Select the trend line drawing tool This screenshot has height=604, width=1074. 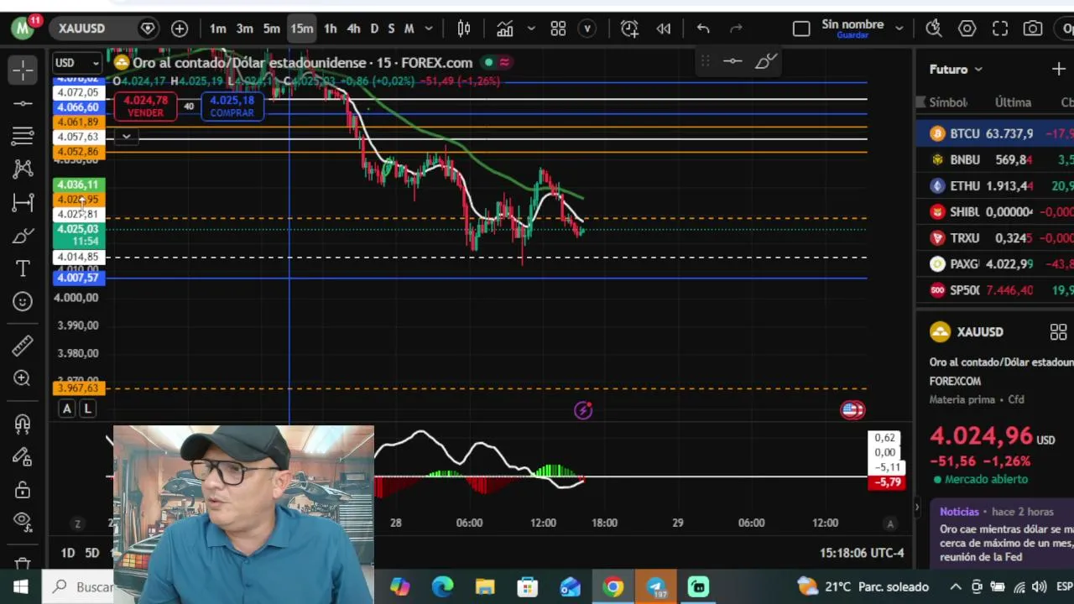[x=23, y=103]
